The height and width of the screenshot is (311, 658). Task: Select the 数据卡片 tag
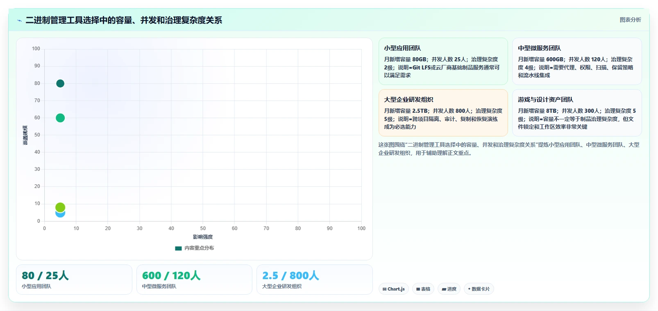pyautogui.click(x=479, y=289)
